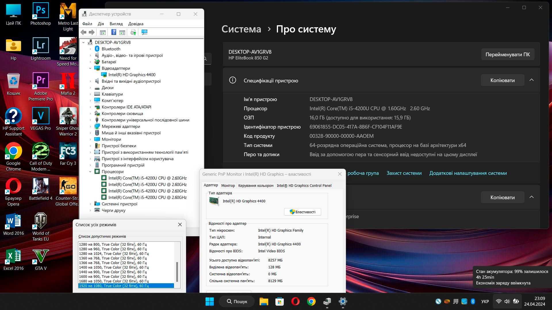Collapse the Процесори tree node
The height and width of the screenshot is (310, 552).
point(90,172)
